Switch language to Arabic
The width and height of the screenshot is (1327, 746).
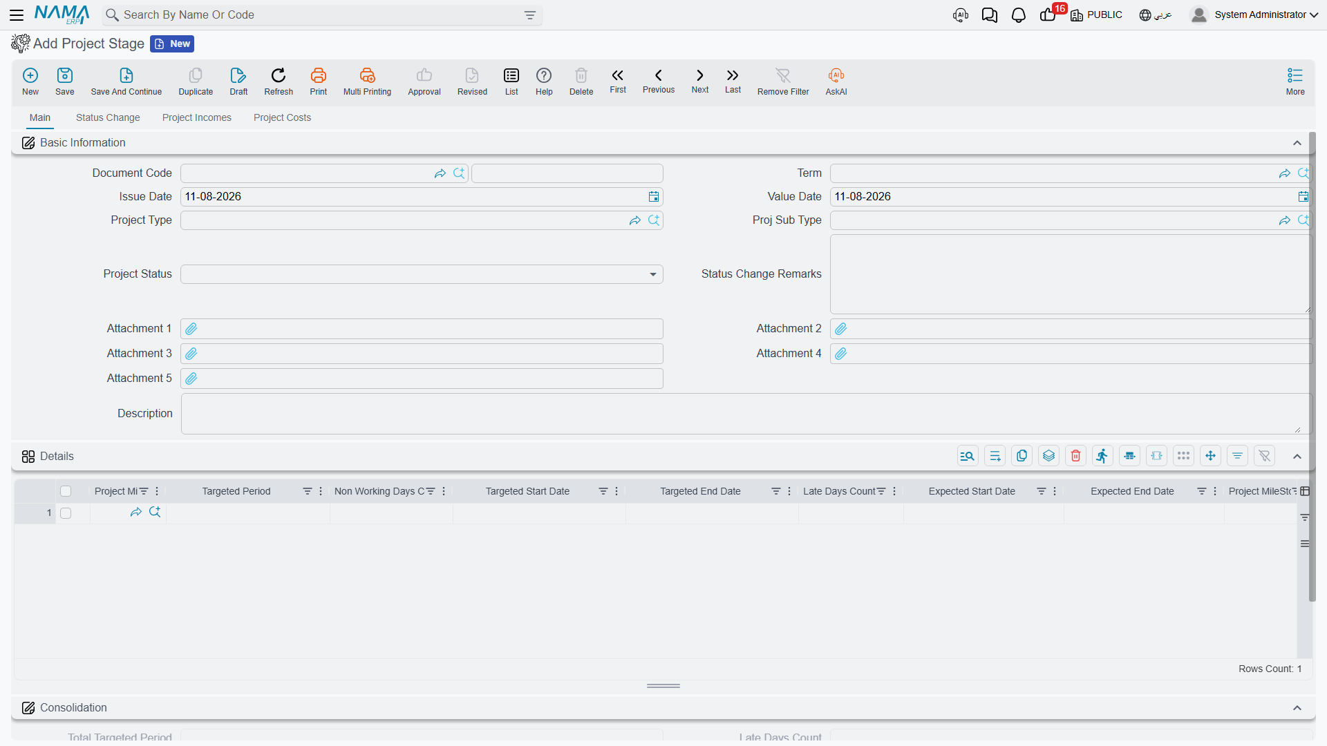[1156, 15]
